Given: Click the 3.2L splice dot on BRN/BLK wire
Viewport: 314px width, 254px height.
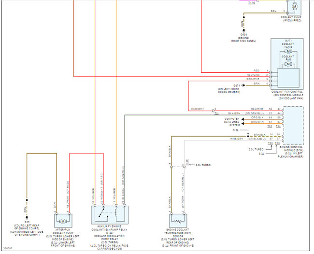Looking at the screenshot, I should tap(248, 136).
